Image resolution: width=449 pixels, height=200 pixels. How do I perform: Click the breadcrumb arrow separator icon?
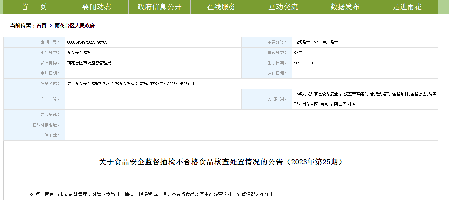pos(50,26)
